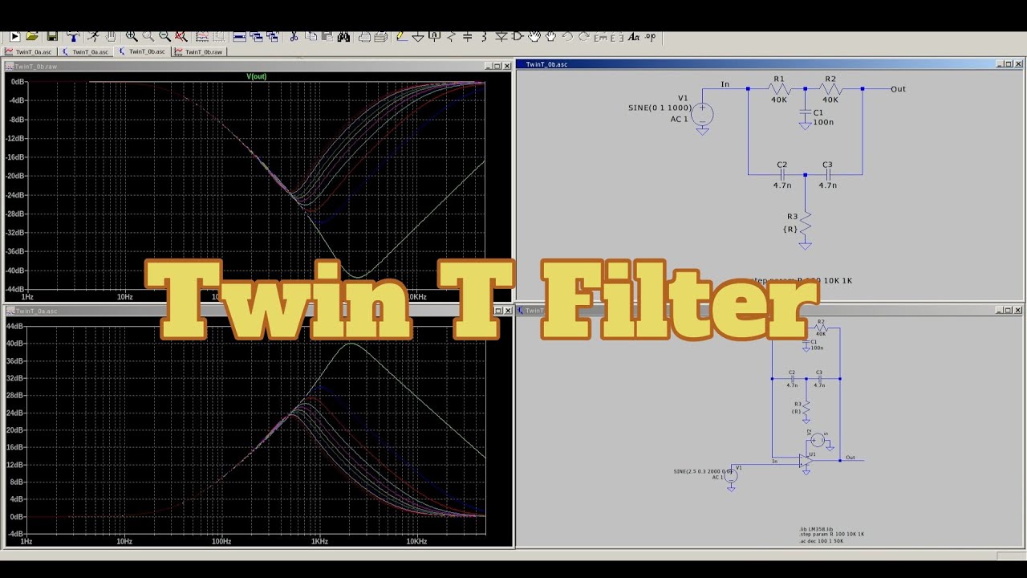Viewport: 1027px width, 578px height.
Task: Select the Inductor placement tool
Action: tap(485, 37)
